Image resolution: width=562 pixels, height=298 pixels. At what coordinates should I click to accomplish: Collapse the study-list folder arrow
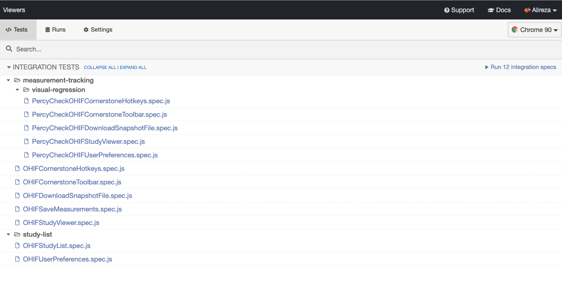click(x=9, y=234)
